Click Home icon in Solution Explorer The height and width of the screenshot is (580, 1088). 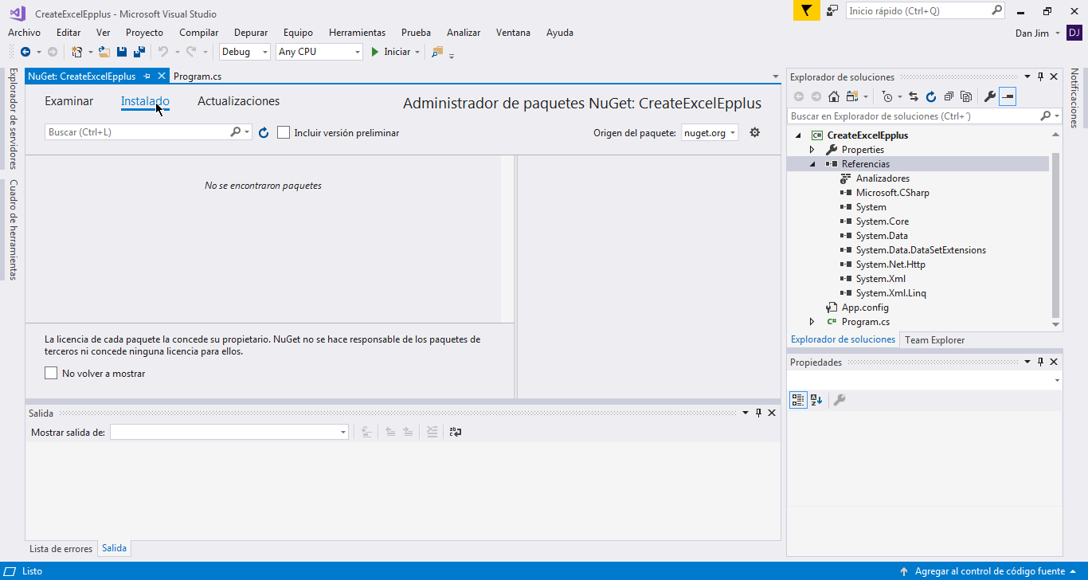[833, 96]
